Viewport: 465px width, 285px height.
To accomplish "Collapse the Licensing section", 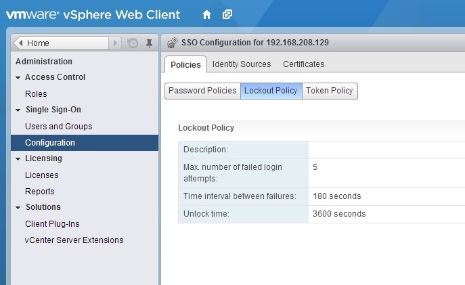I will (x=18, y=159).
